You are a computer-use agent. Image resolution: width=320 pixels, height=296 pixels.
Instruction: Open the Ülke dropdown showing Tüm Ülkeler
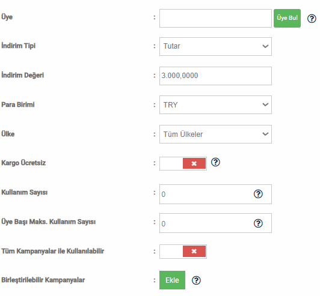pyautogui.click(x=215, y=134)
